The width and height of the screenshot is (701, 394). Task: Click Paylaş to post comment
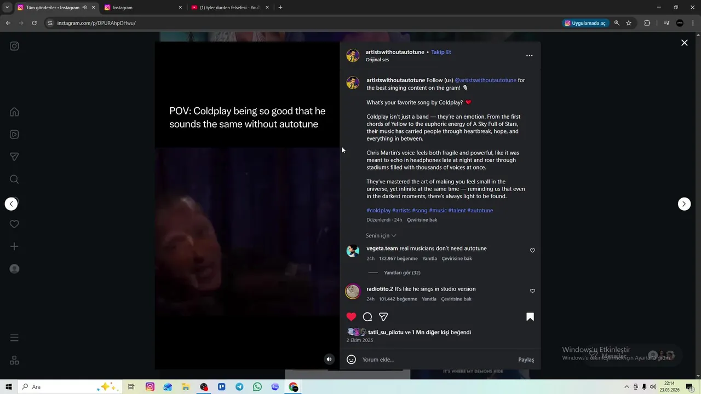coord(526,360)
